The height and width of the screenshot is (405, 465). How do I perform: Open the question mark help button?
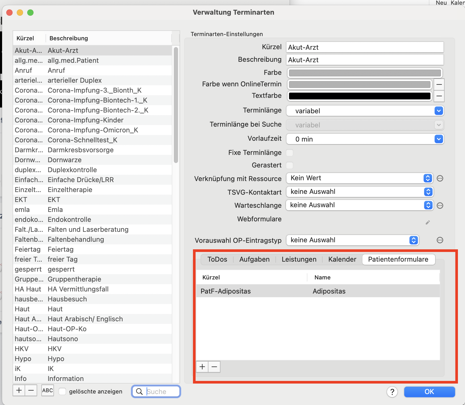click(392, 392)
